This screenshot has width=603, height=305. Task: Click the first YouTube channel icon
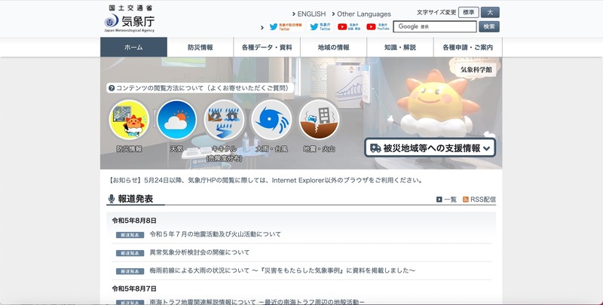tap(342, 26)
